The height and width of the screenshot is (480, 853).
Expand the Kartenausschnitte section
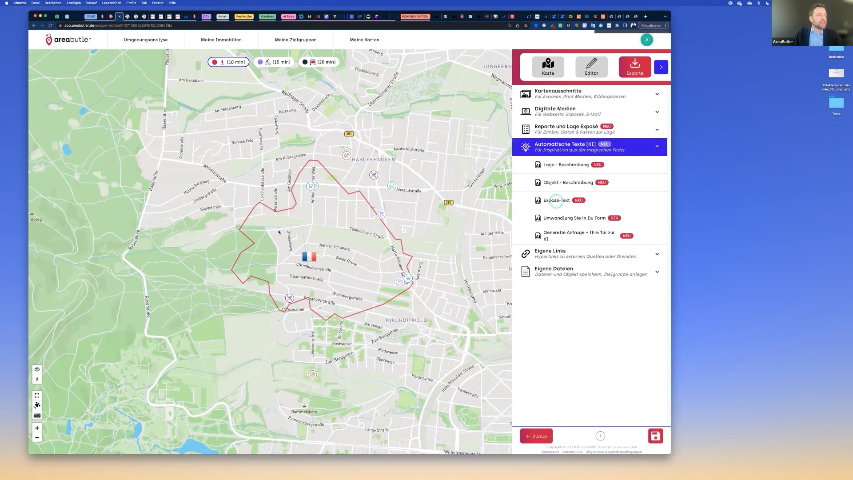(x=590, y=94)
